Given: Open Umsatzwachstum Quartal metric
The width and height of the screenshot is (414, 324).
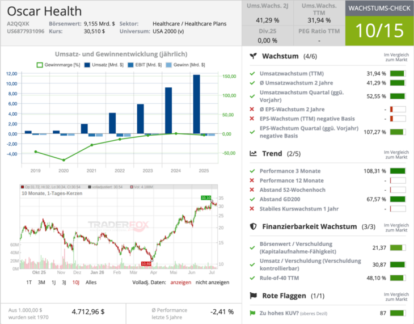Looking at the screenshot, I should (x=302, y=96).
